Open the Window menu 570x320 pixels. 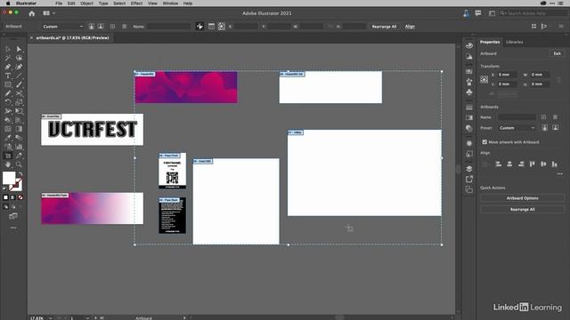170,4
